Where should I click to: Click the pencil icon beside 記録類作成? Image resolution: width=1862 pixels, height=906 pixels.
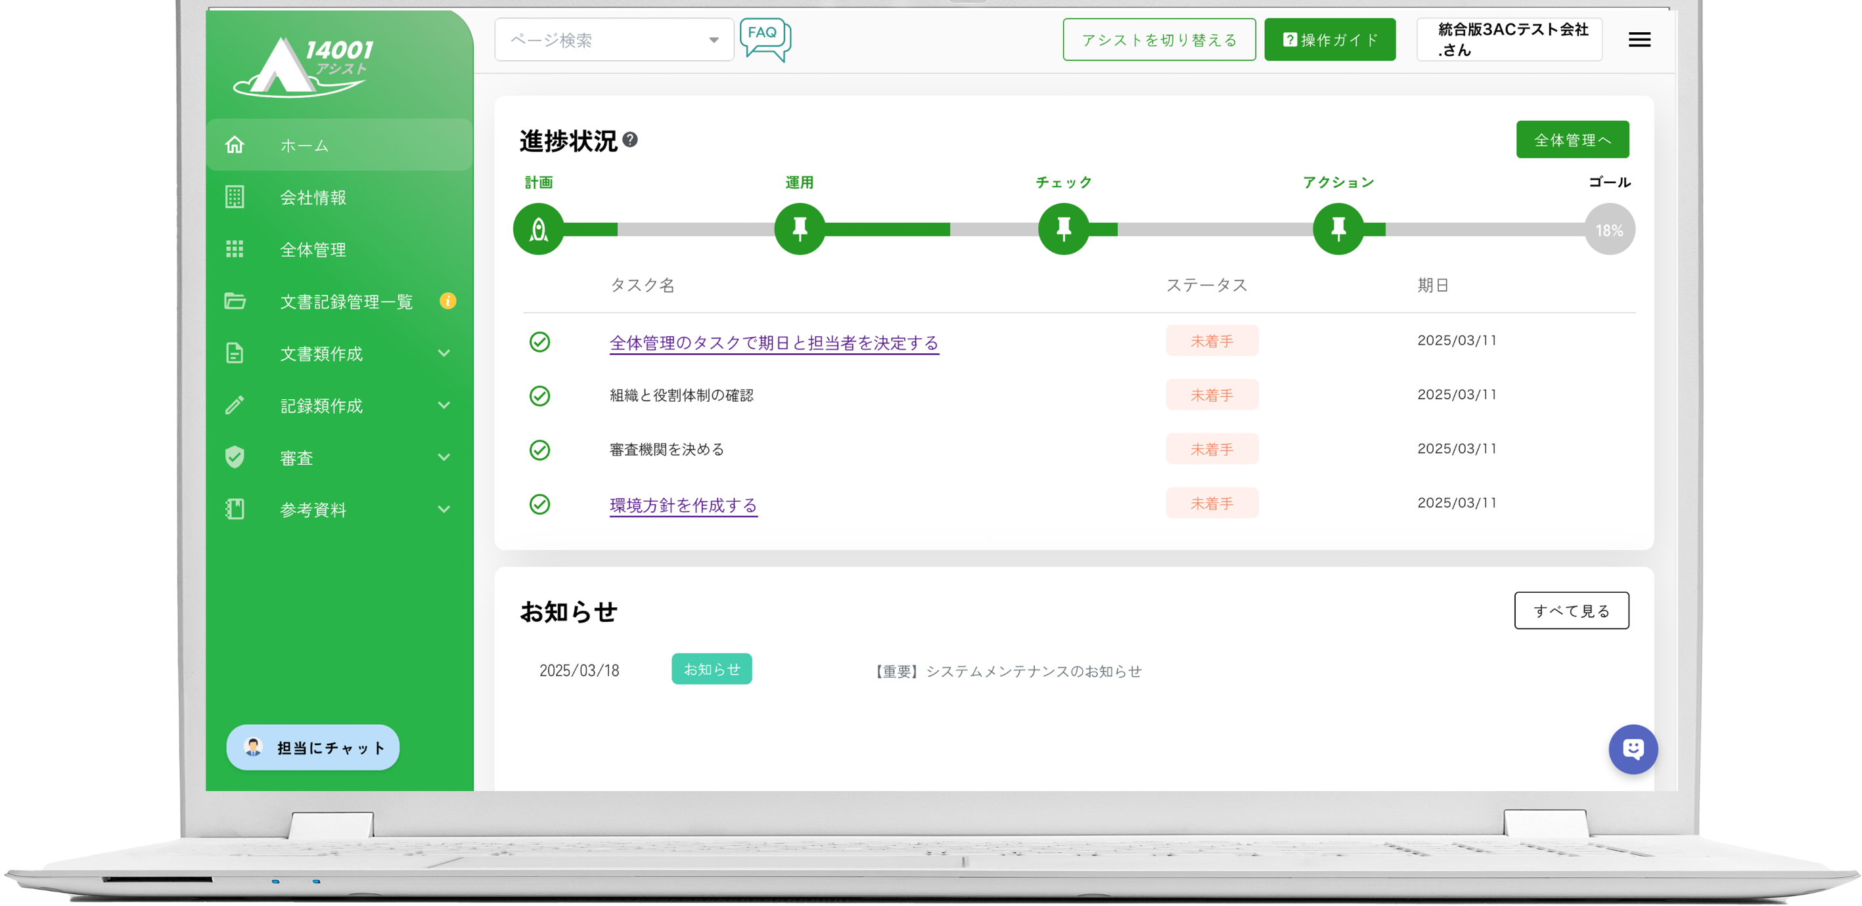click(x=234, y=404)
